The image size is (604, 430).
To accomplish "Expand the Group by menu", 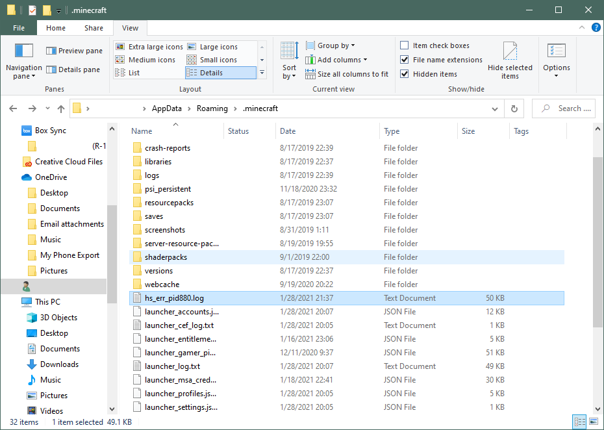I will 332,45.
